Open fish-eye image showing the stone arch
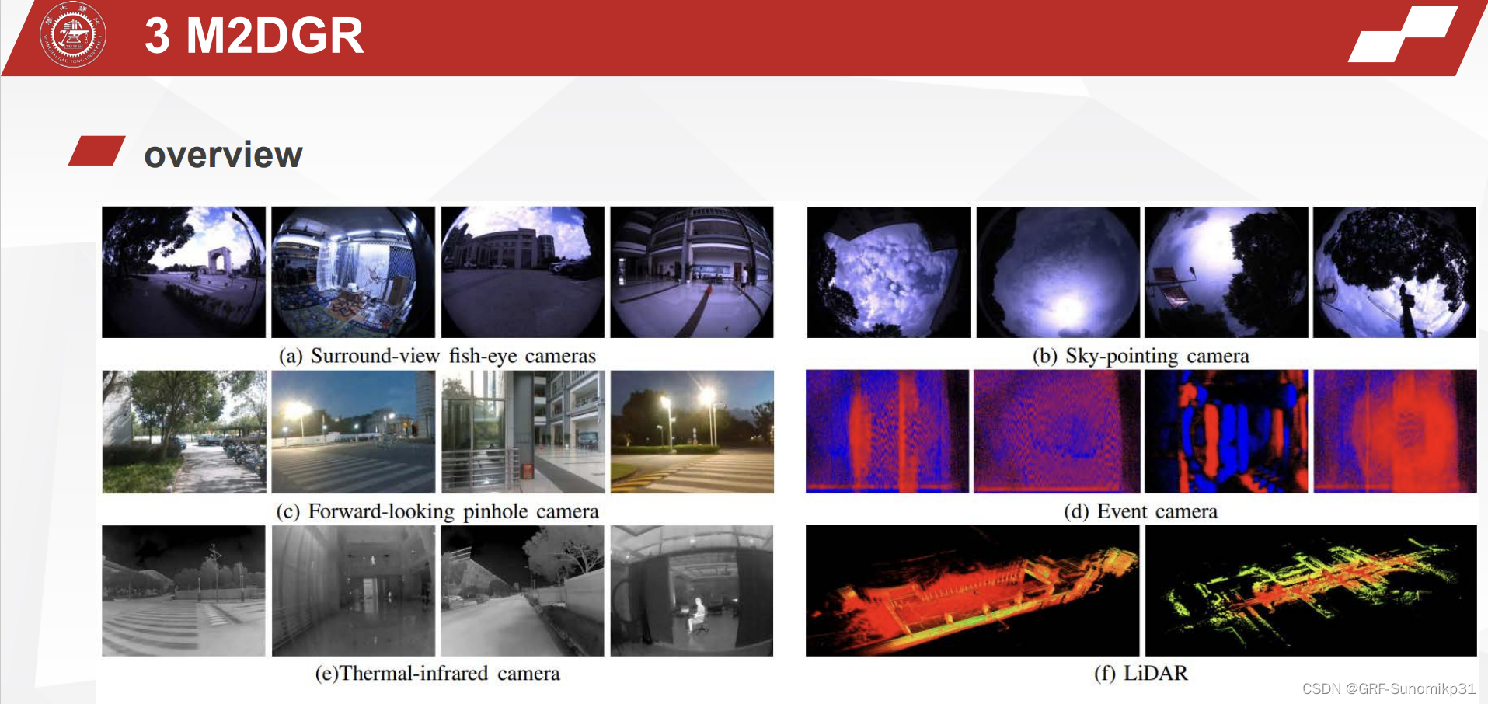 (x=183, y=272)
